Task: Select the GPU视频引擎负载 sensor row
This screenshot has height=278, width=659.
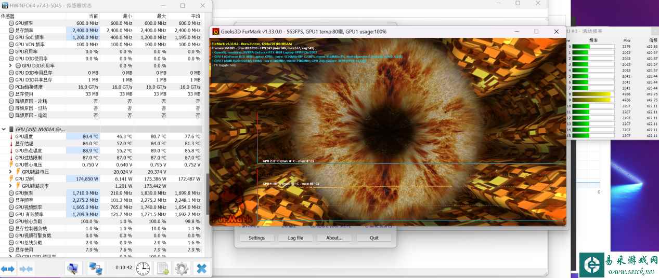Action: tap(101, 235)
